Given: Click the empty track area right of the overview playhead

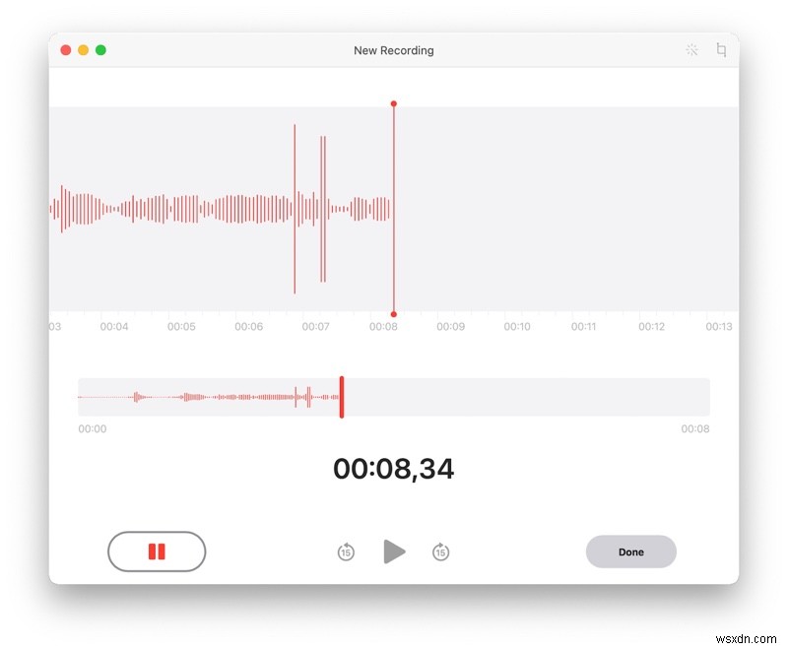Looking at the screenshot, I should (x=527, y=397).
